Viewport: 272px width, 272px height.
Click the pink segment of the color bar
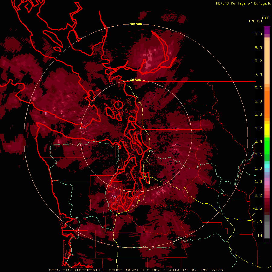(x=267, y=183)
